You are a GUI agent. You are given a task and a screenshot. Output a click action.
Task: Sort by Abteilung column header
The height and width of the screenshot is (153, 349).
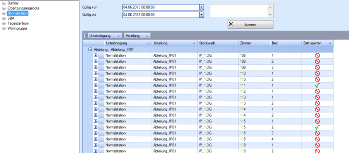pos(174,43)
